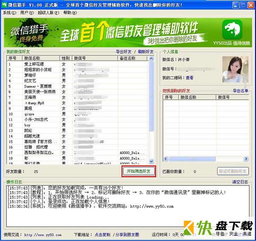This screenshot has width=256, height=241.
Task: Close the 微信猎手 window
Action: [251, 5]
